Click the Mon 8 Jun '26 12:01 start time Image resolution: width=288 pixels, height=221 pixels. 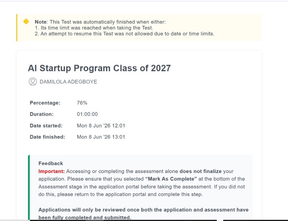(101, 126)
